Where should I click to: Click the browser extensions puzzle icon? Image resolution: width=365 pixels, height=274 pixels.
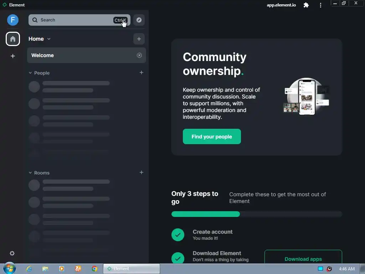[x=306, y=5]
